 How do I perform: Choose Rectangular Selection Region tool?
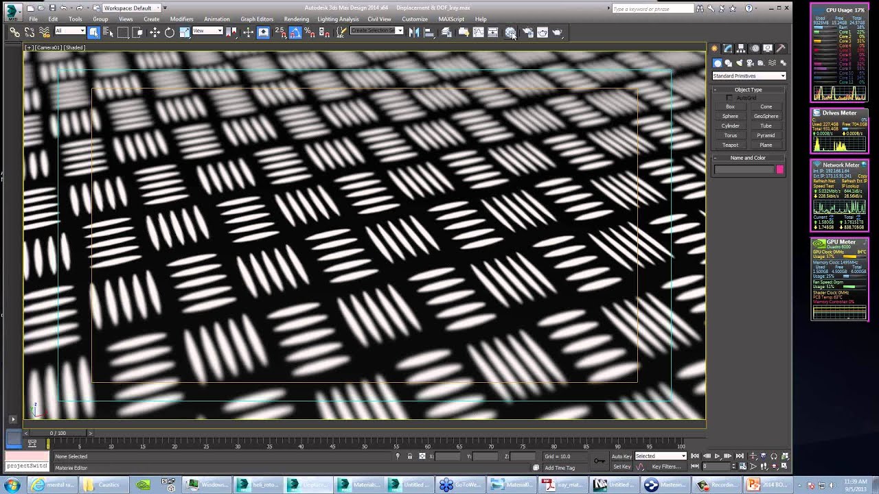point(123,32)
